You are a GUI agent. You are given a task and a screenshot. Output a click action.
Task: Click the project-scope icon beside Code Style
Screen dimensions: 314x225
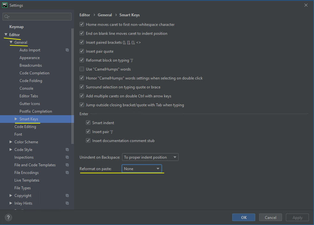point(67,150)
